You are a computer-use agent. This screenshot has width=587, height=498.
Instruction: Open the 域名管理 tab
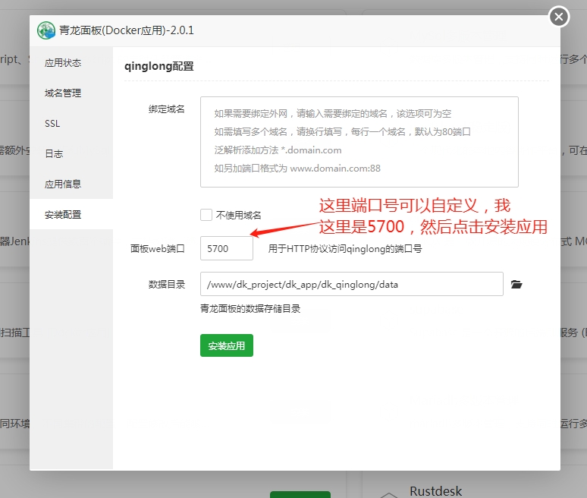pos(63,93)
